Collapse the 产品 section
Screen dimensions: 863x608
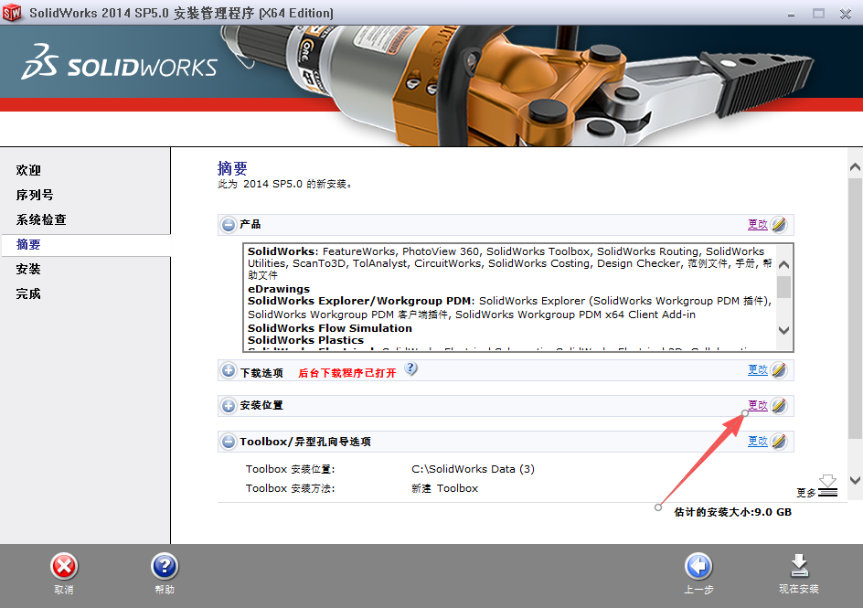[228, 224]
